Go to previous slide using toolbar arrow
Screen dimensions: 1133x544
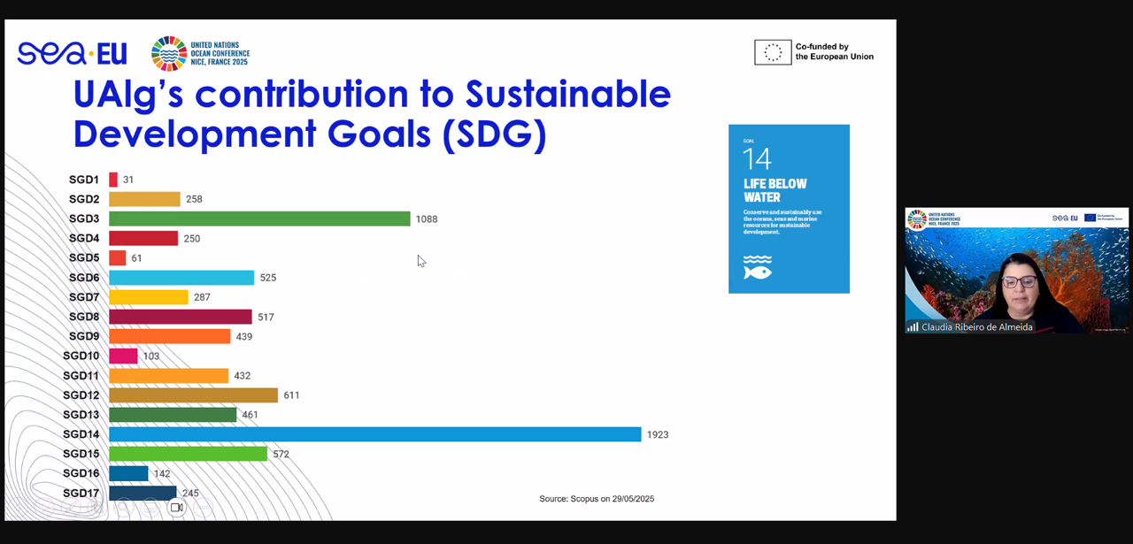tap(19, 508)
